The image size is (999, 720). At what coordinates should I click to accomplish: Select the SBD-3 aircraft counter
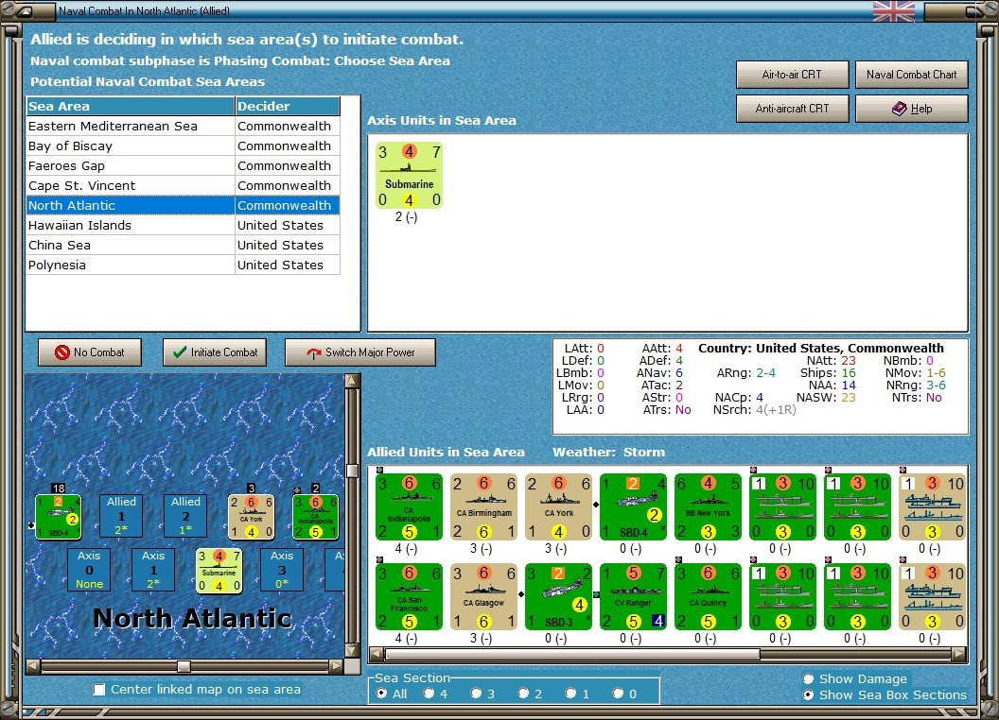coord(559,596)
